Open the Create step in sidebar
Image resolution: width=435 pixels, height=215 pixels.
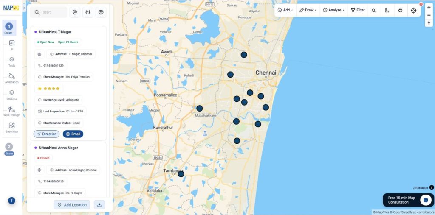click(8, 28)
